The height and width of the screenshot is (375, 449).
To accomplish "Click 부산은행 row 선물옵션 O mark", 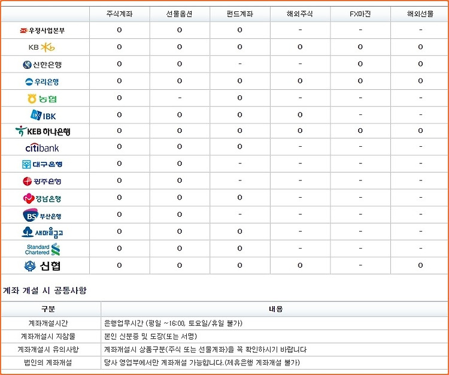I will [180, 214].
